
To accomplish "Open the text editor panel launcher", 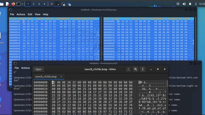I will coord(7,4).
